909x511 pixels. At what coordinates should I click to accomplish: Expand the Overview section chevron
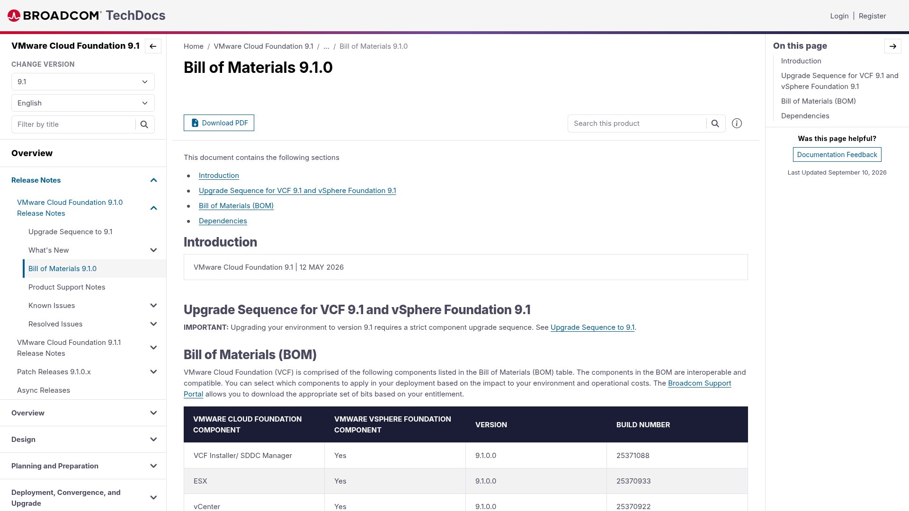(x=153, y=413)
